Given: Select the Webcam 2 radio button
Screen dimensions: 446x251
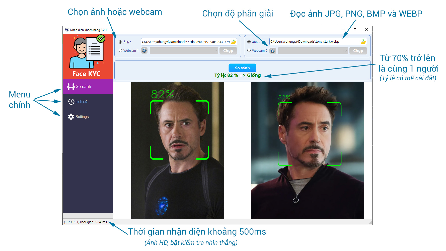Looking at the screenshot, I should click(x=249, y=50).
